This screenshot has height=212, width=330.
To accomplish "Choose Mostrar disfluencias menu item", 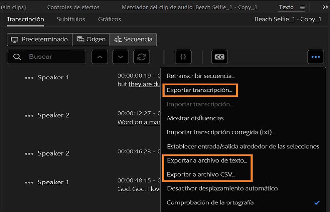I will tap(195, 118).
